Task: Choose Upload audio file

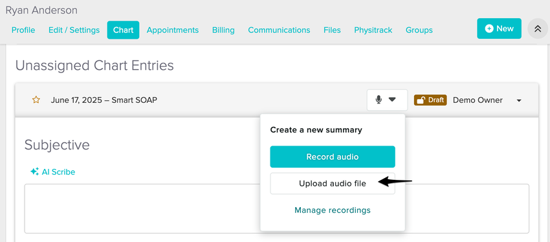Action: pyautogui.click(x=333, y=183)
